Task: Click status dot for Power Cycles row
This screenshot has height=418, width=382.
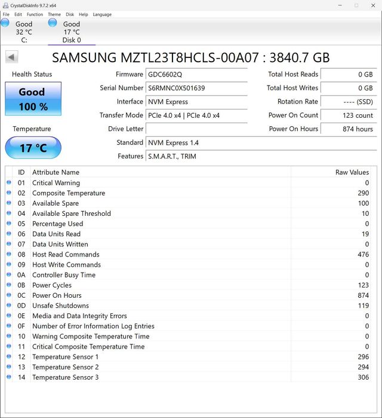Action: pos(9,285)
